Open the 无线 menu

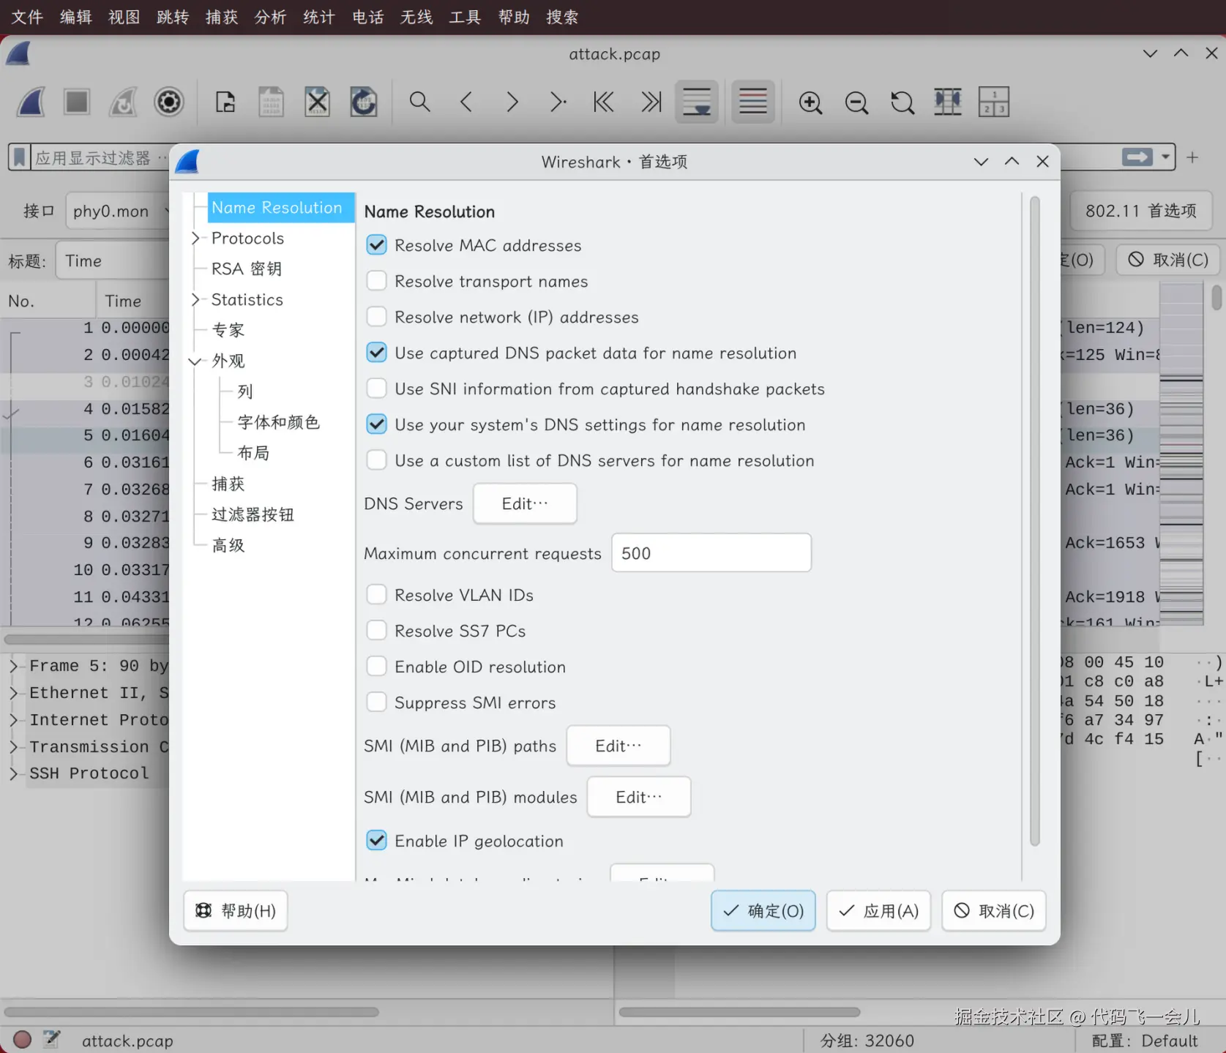(x=416, y=17)
